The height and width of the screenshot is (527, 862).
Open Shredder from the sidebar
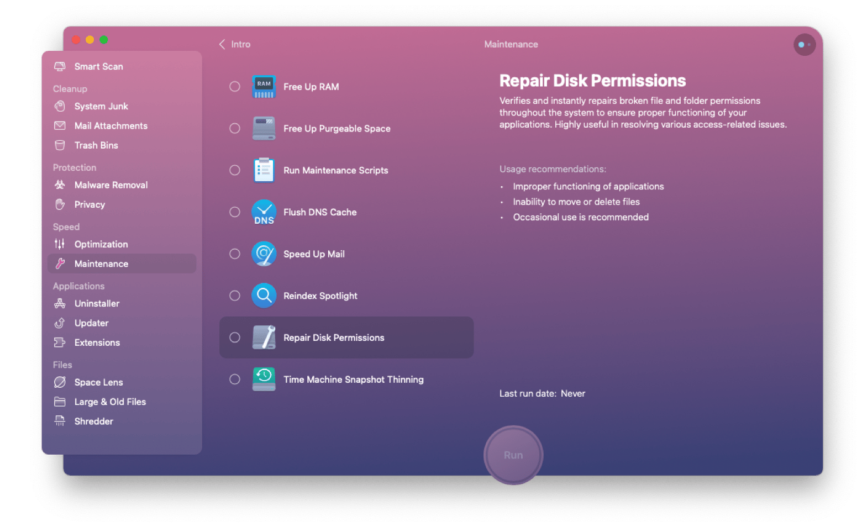pyautogui.click(x=122, y=421)
